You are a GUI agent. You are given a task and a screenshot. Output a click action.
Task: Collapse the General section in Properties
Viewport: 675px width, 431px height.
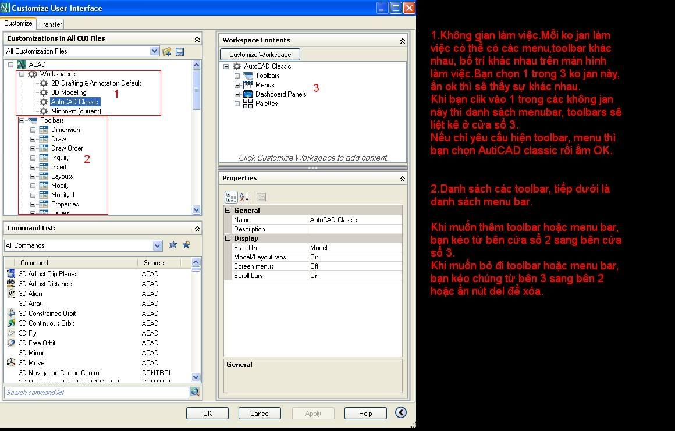click(x=228, y=211)
